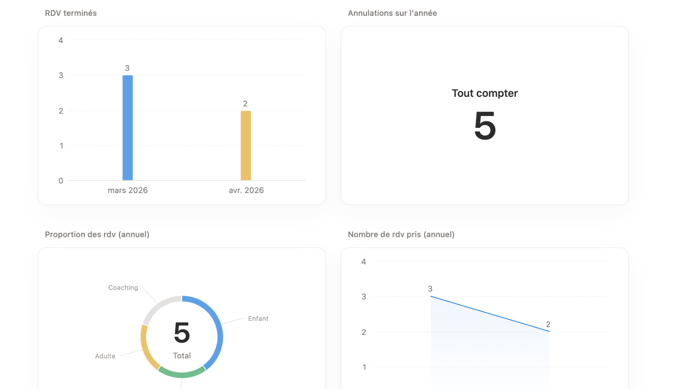Viewport: 693px width, 389px height.
Task: Click the mars 2026 axis label
Action: (x=128, y=191)
